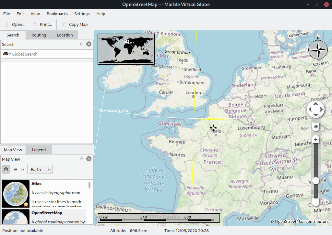Image resolution: width=332 pixels, height=235 pixels.
Task: Open the binoculars search mode dropdown
Action: coord(7,54)
